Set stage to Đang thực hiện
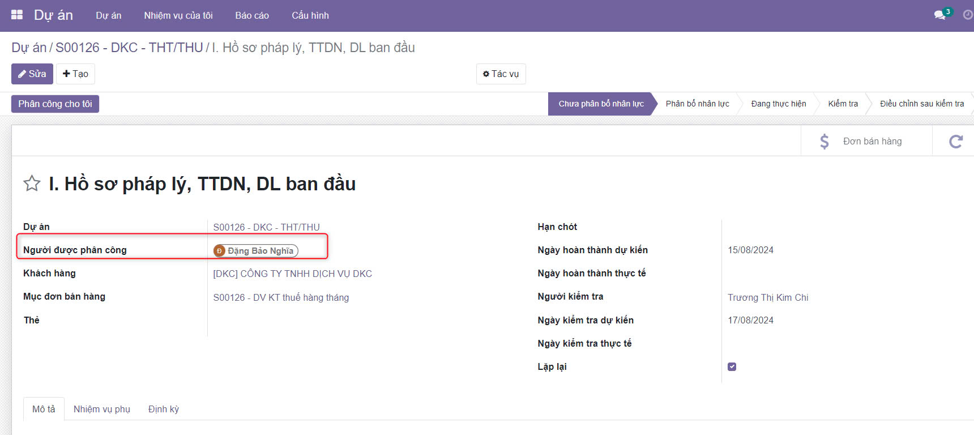 tap(778, 104)
